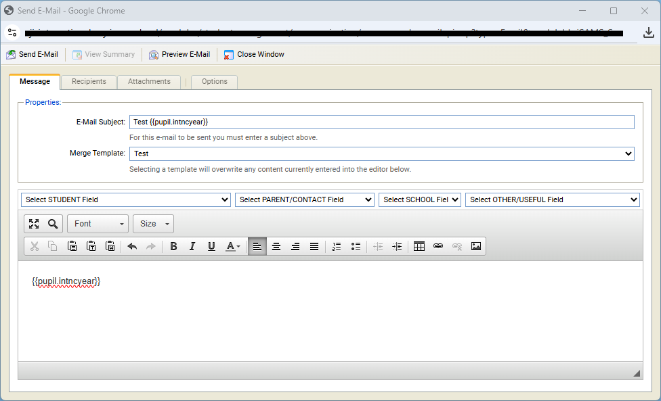Click into the E-Mail Subject field

coord(381,122)
